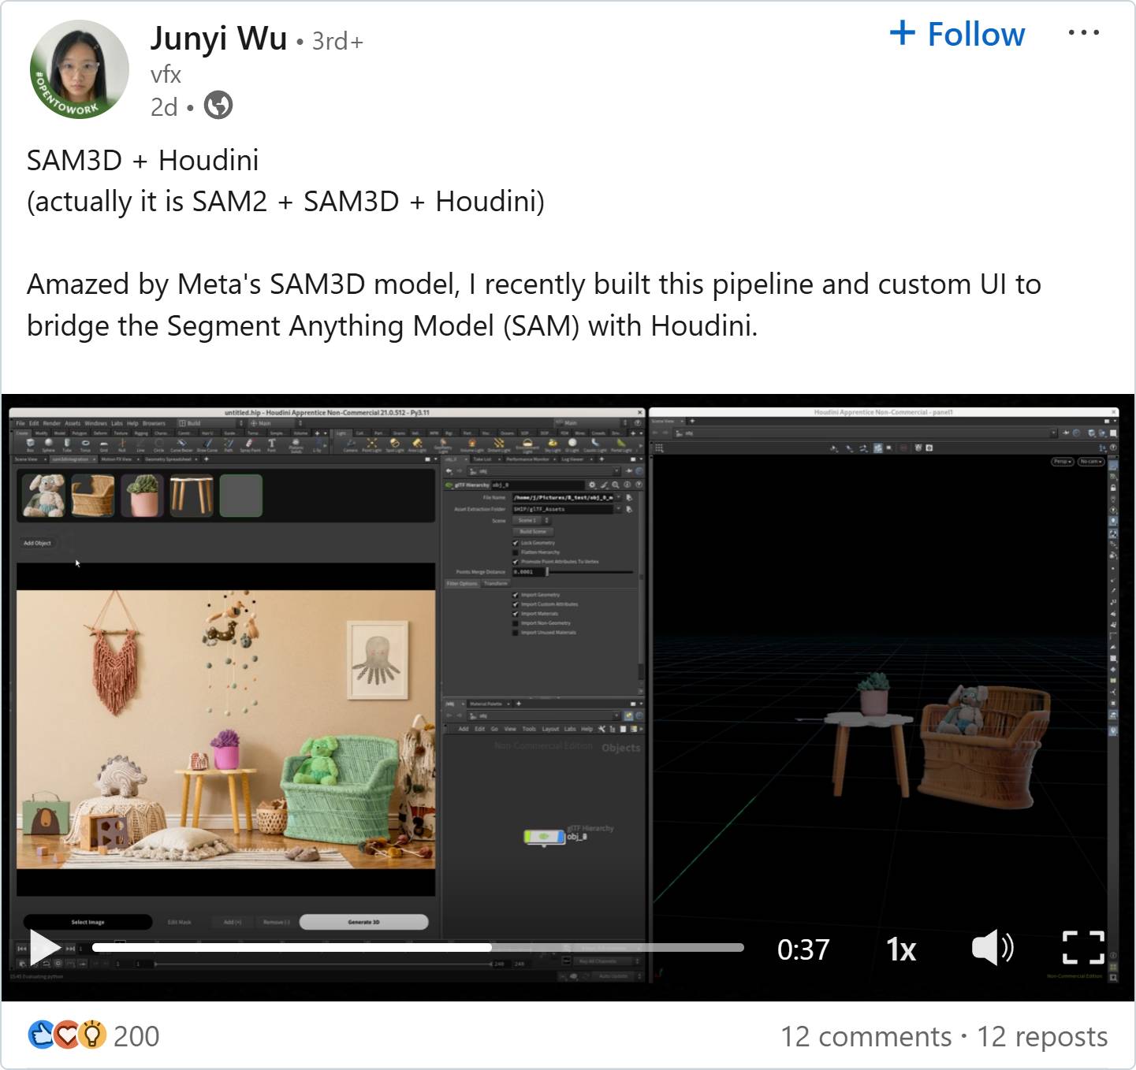Expand the Asset Extraction Folder dropdown arrow
The width and height of the screenshot is (1136, 1070).
619,509
